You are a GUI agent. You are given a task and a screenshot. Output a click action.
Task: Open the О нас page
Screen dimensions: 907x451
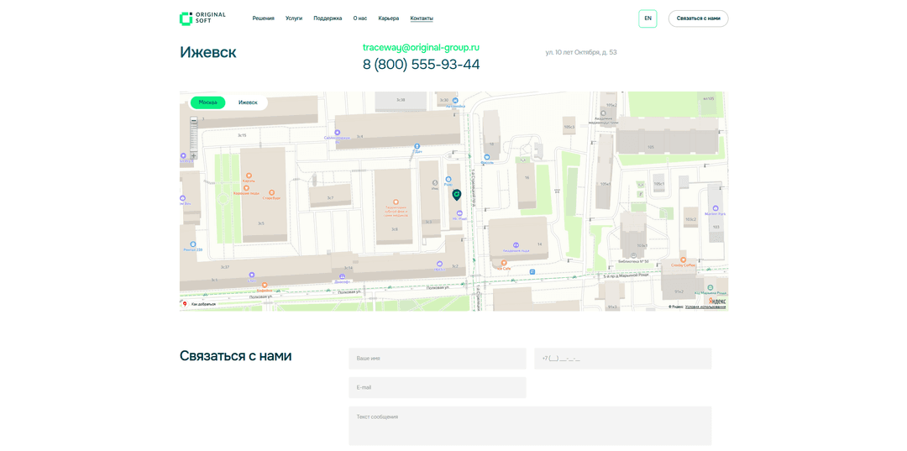click(359, 18)
